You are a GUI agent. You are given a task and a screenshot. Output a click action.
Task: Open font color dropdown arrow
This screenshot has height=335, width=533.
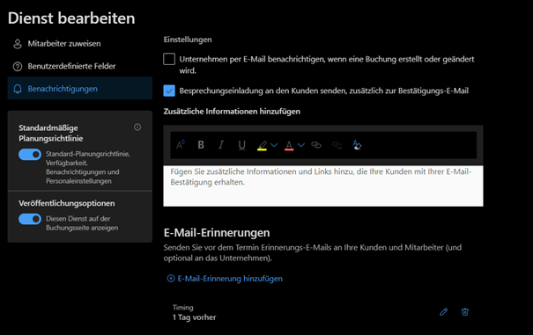coord(301,145)
